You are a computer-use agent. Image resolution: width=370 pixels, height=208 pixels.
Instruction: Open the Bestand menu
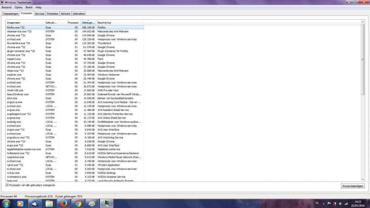(6, 7)
